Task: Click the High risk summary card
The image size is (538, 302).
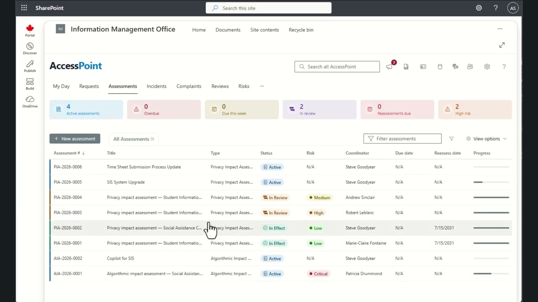Action: click(475, 109)
